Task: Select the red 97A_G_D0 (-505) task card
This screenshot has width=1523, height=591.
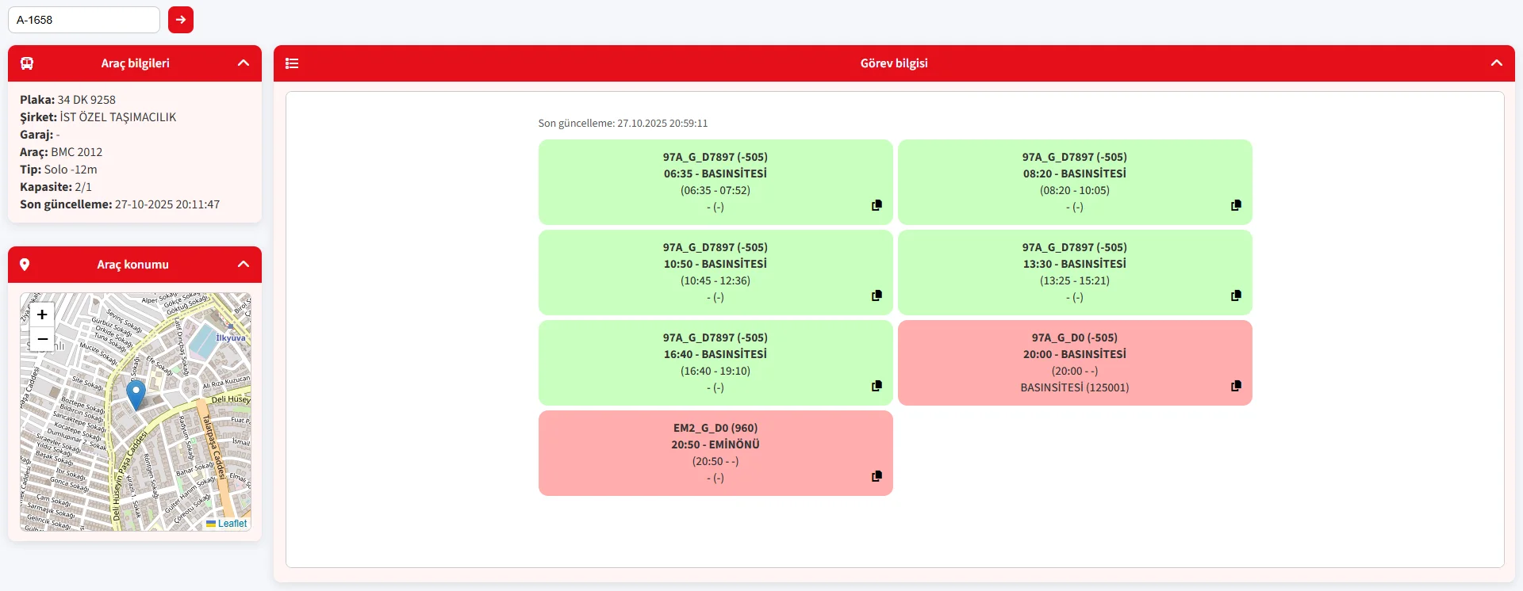Action: pyautogui.click(x=1074, y=362)
